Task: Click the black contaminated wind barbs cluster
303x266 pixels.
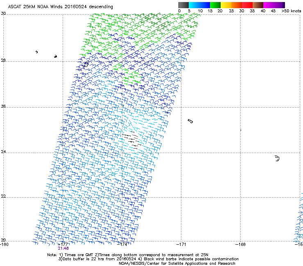Action: [x=132, y=140]
